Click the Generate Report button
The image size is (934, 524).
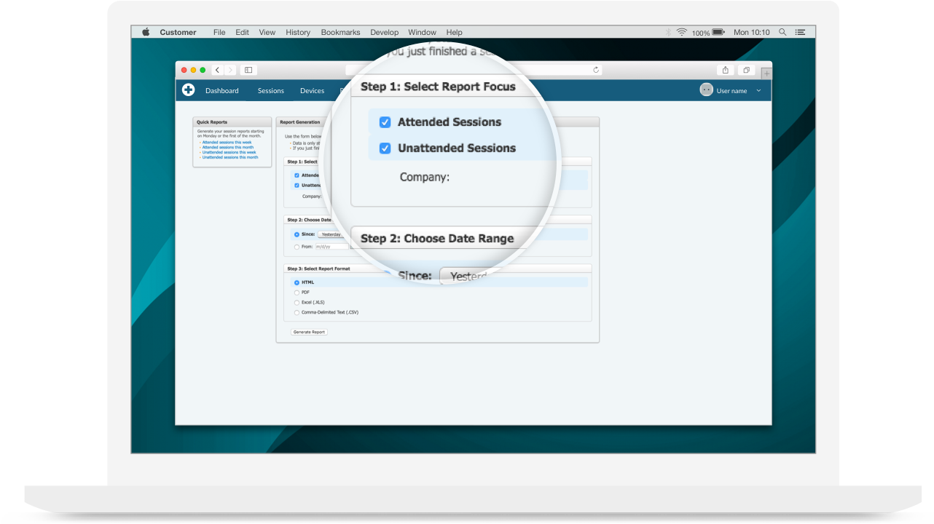[309, 332]
